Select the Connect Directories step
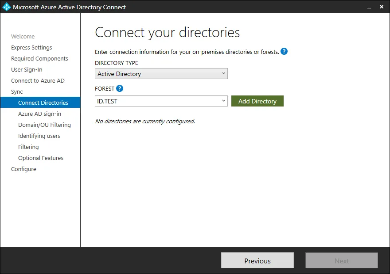Screen dimensions: 390x274 [43, 103]
